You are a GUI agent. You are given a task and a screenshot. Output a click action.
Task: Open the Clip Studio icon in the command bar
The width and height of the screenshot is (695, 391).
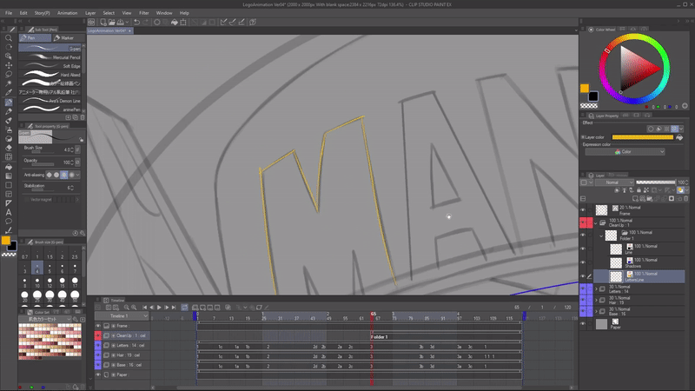coord(91,23)
